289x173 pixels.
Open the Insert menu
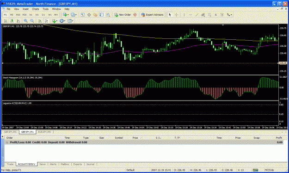coord(25,9)
